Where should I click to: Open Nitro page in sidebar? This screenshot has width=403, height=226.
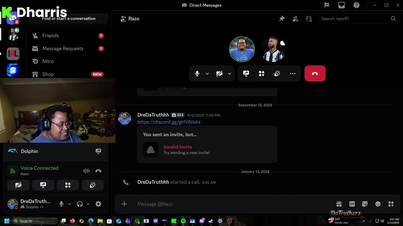click(68, 61)
